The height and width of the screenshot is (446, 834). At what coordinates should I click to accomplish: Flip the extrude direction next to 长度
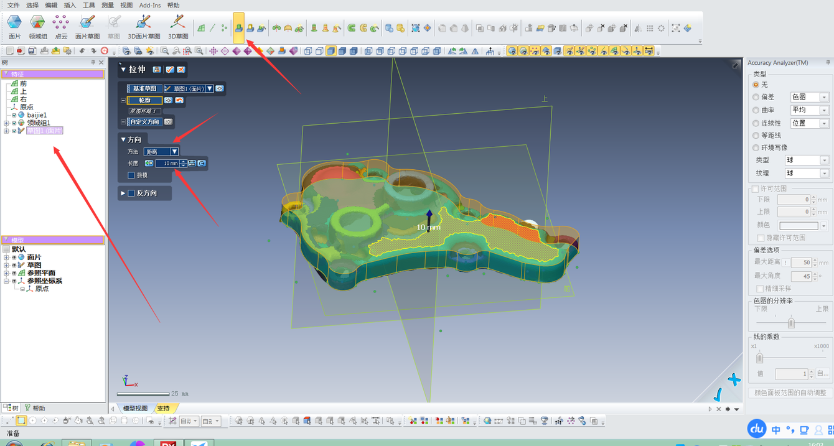coord(149,163)
